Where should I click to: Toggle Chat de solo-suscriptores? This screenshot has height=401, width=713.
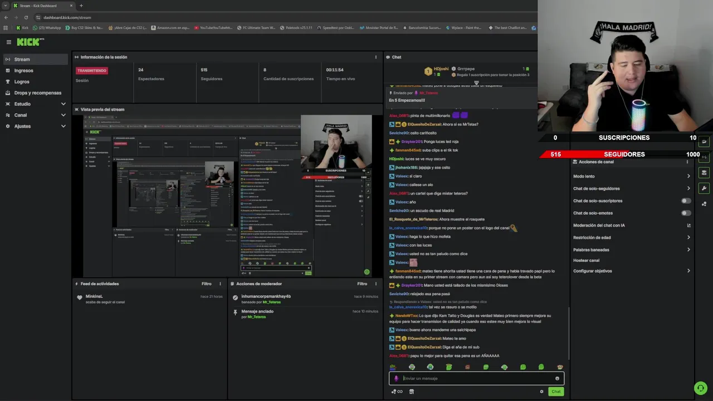pyautogui.click(x=686, y=200)
